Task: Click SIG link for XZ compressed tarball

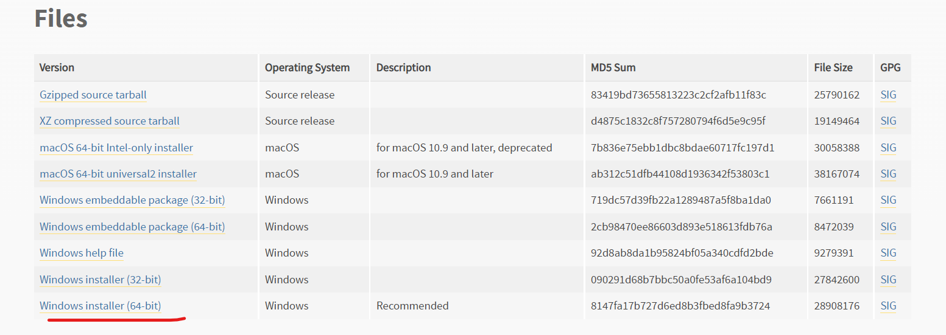Action: click(888, 121)
